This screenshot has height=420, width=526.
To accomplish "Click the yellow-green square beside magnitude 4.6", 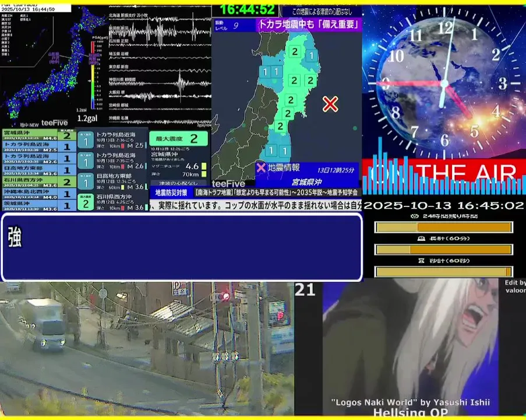I will click(x=204, y=166).
